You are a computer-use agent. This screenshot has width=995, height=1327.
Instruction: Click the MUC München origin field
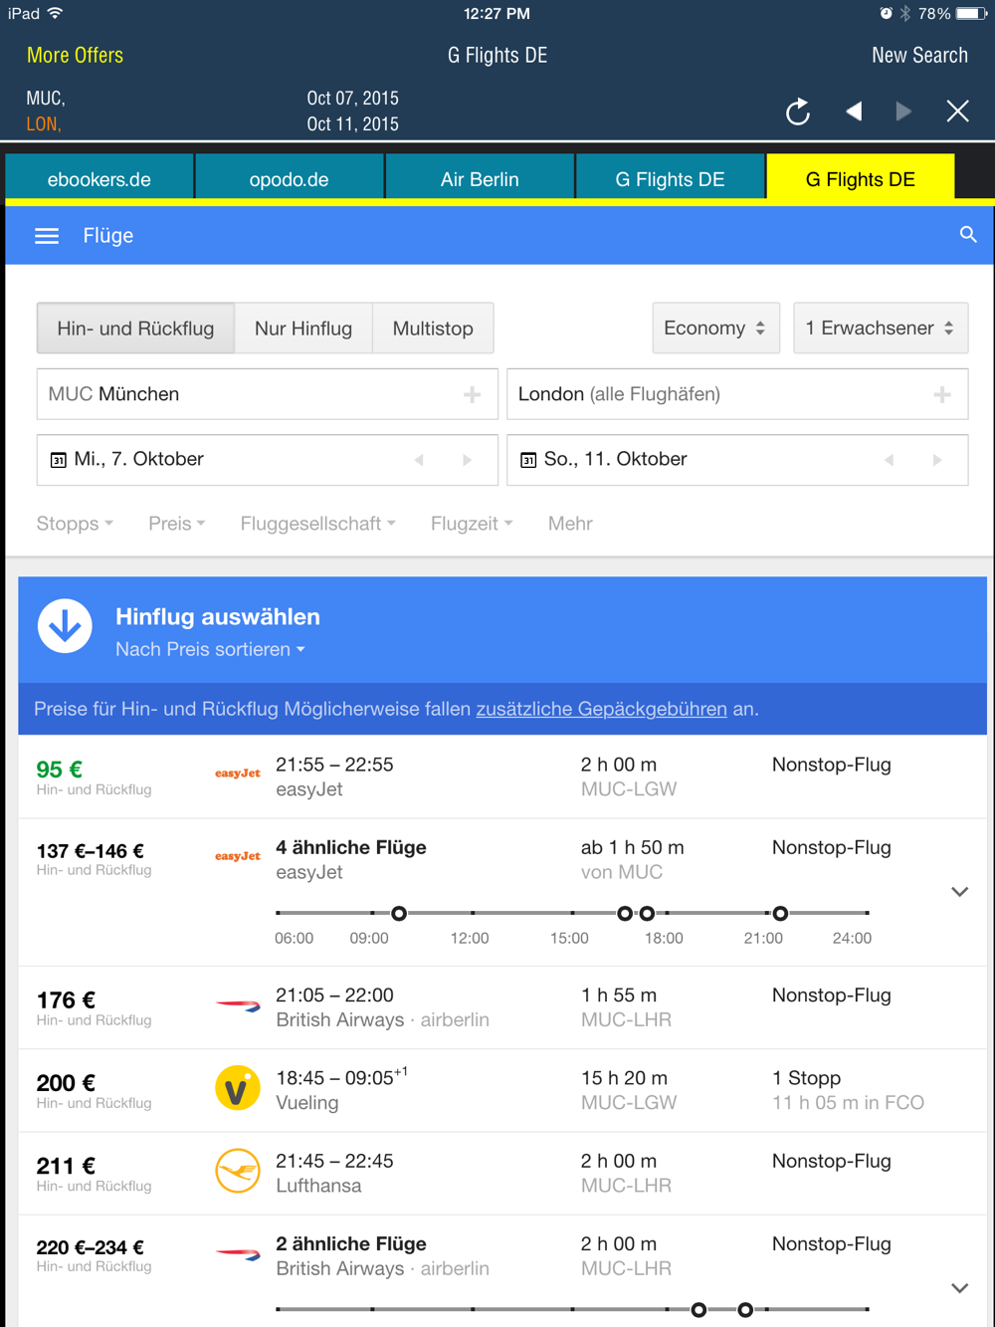click(x=267, y=394)
